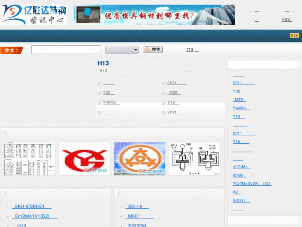Click the search button with magnifier
Screen dimensions: 302x227
153,50
